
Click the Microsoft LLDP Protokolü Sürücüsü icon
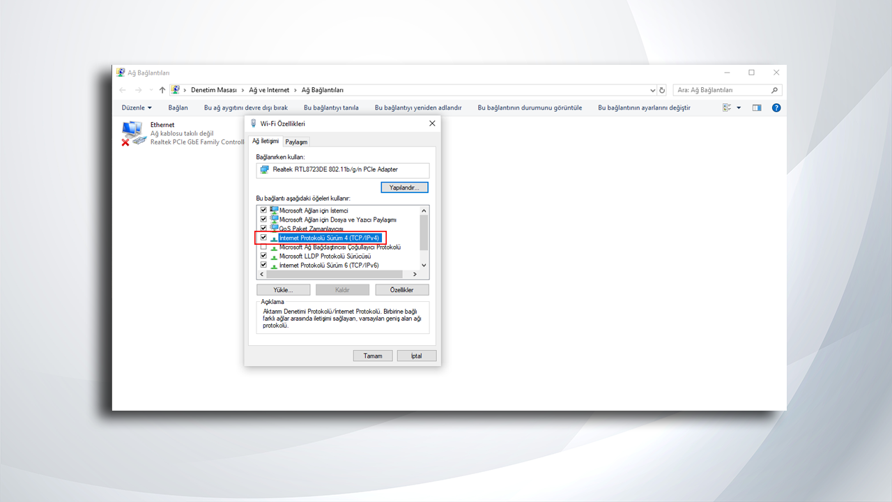coord(274,256)
